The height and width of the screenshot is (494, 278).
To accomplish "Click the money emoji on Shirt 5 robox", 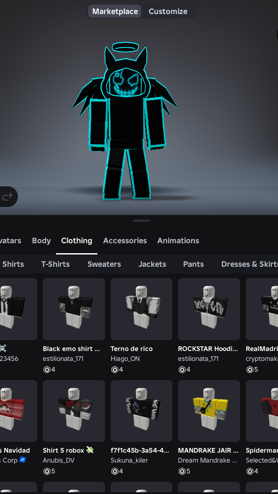I will 90,450.
